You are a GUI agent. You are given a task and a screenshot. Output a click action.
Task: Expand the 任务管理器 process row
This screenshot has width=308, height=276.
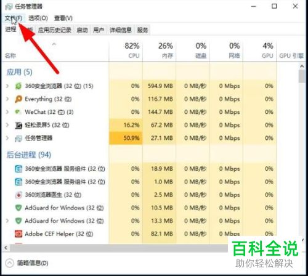click(x=7, y=138)
